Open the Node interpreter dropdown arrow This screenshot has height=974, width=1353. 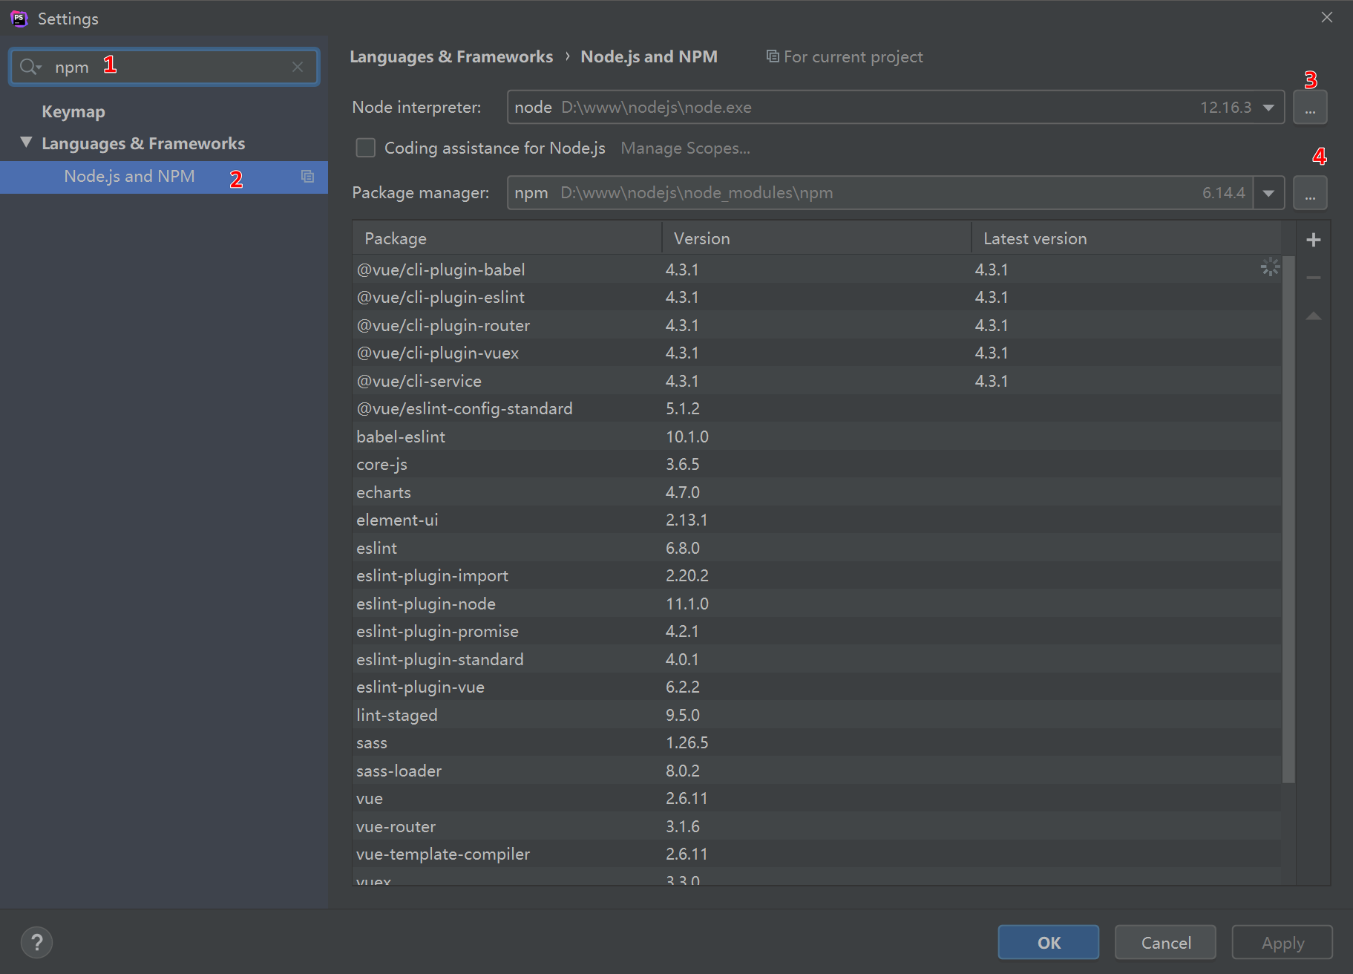tap(1269, 108)
